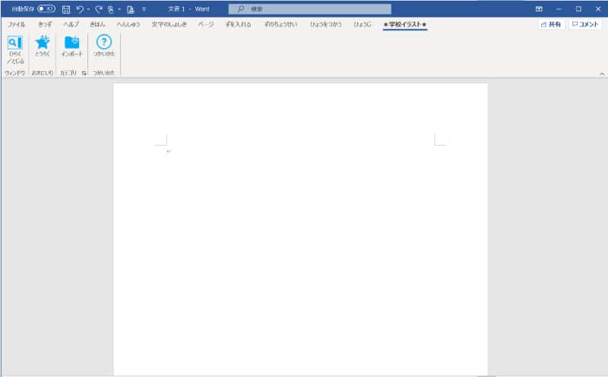The image size is (608, 377).
Task: Collapse the ribbon with the chevron
Action: 602,74
